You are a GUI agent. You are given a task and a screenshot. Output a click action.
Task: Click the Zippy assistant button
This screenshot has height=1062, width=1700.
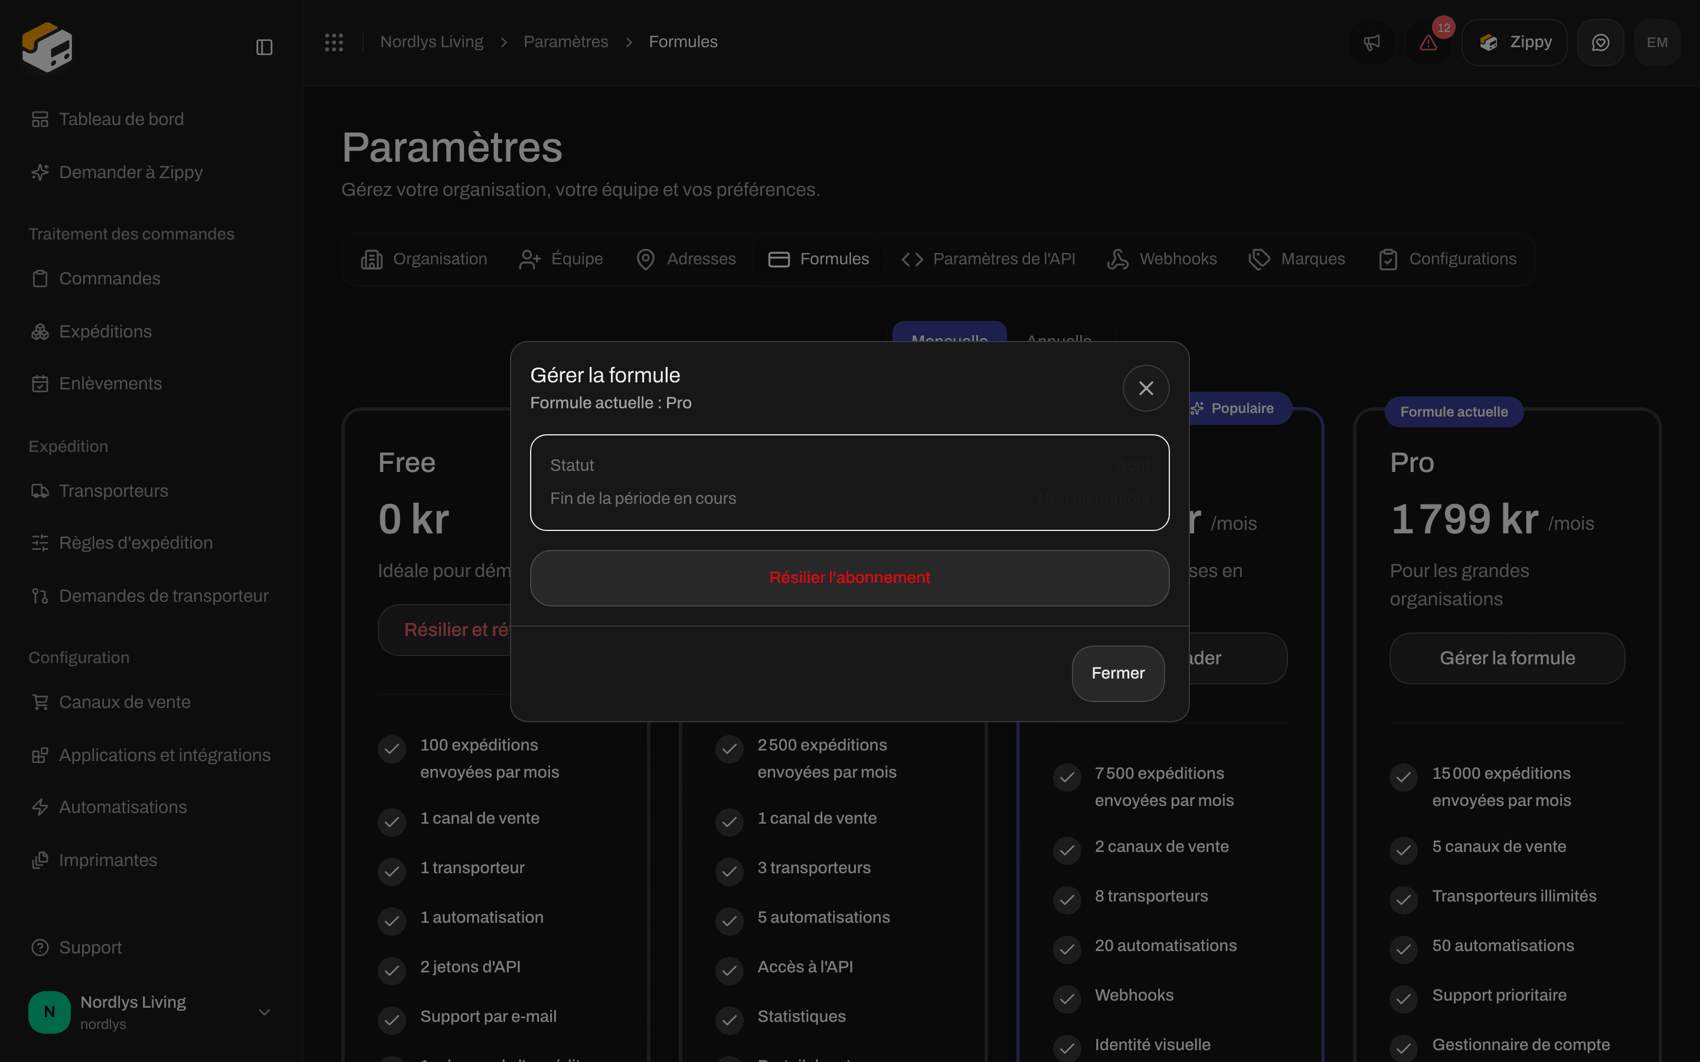[1514, 42]
